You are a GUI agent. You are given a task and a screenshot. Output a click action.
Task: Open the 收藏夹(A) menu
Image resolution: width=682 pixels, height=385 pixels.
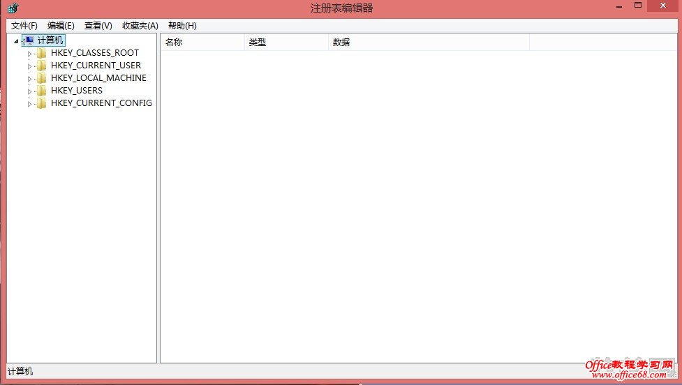[x=140, y=26]
